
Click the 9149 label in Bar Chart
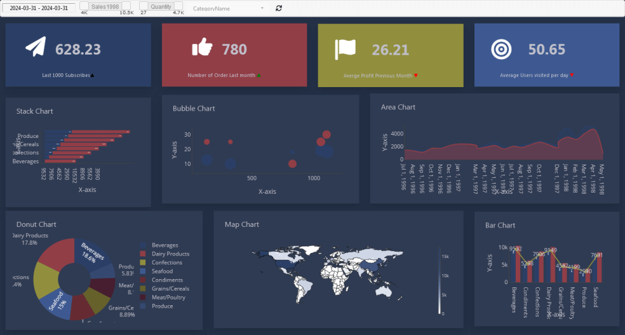[x=551, y=250]
